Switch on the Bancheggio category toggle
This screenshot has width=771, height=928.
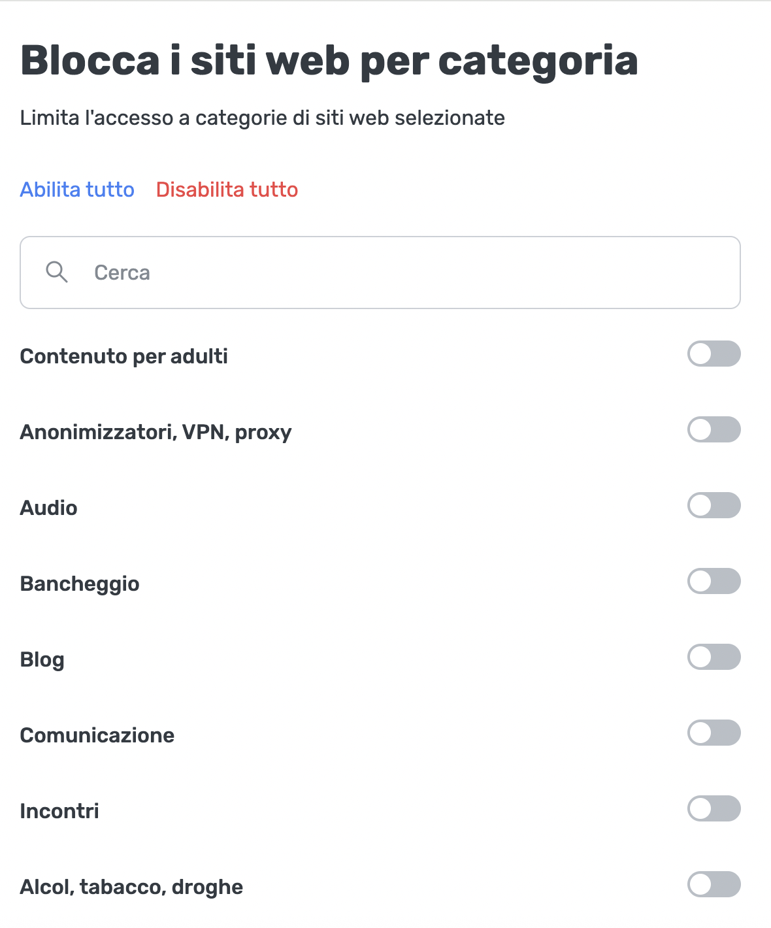click(714, 582)
